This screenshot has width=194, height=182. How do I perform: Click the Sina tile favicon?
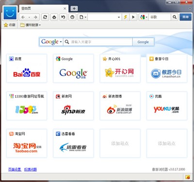(58, 96)
